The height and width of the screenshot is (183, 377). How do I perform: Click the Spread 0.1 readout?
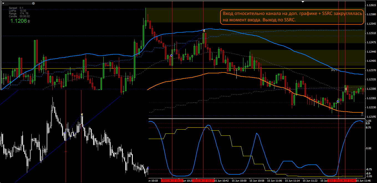(16, 8)
